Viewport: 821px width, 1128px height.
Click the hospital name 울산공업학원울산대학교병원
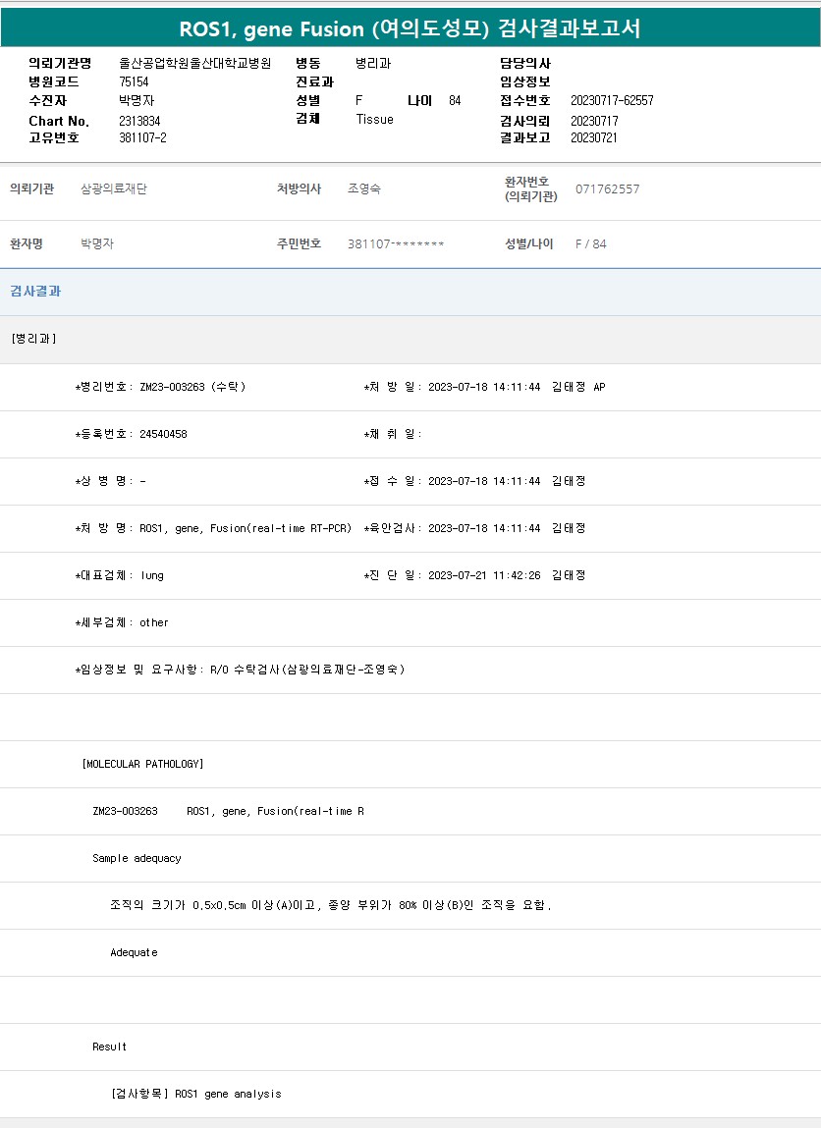pos(194,63)
